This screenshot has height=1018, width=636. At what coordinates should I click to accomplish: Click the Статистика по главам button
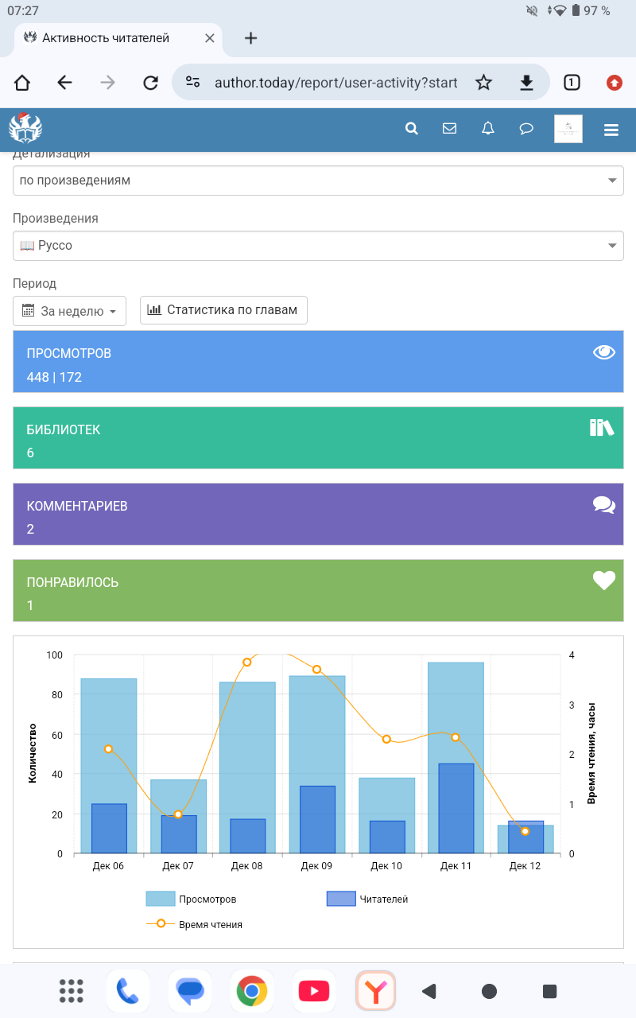coord(223,310)
